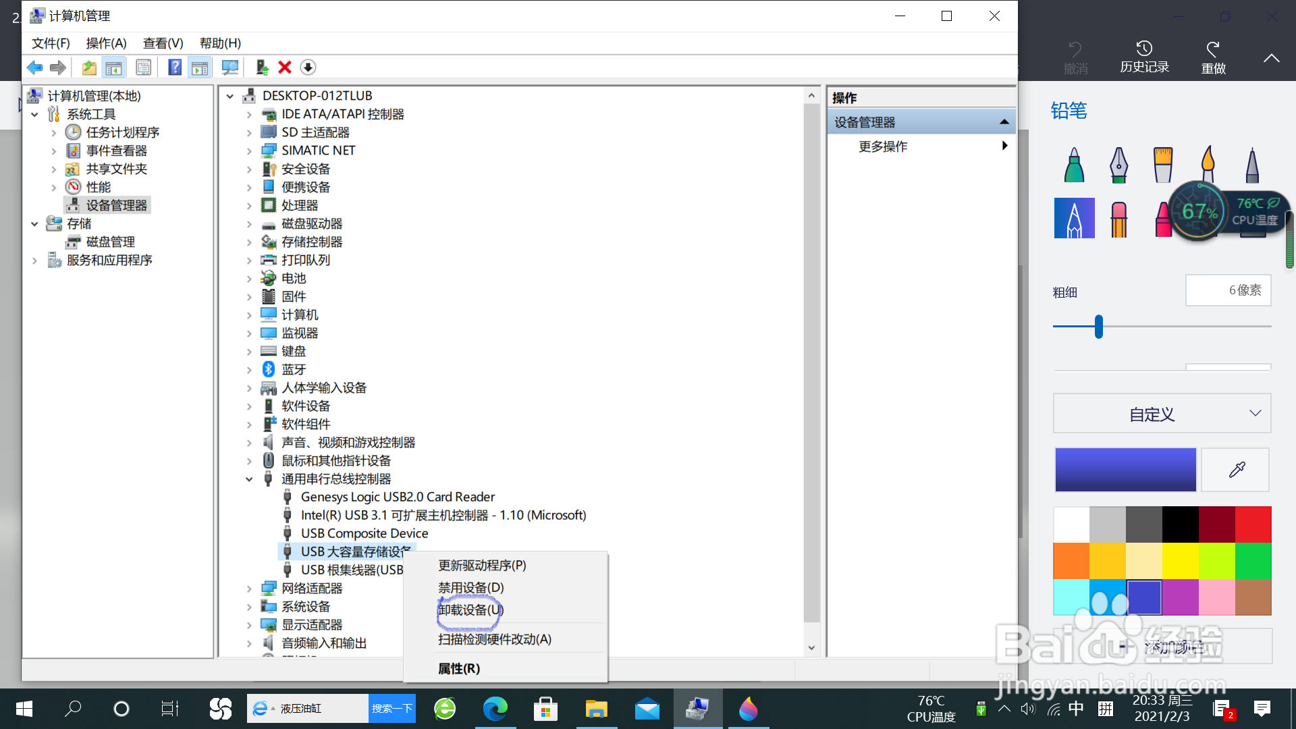Pick a color with the eyedropper tool
Viewport: 1296px width, 729px height.
pos(1235,469)
